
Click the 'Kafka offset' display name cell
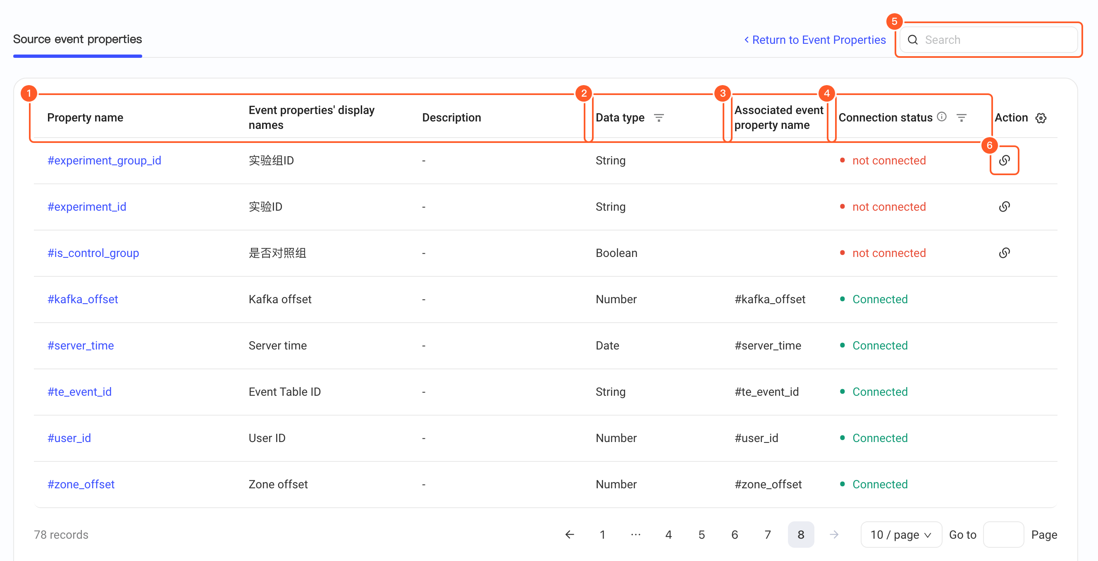[280, 299]
